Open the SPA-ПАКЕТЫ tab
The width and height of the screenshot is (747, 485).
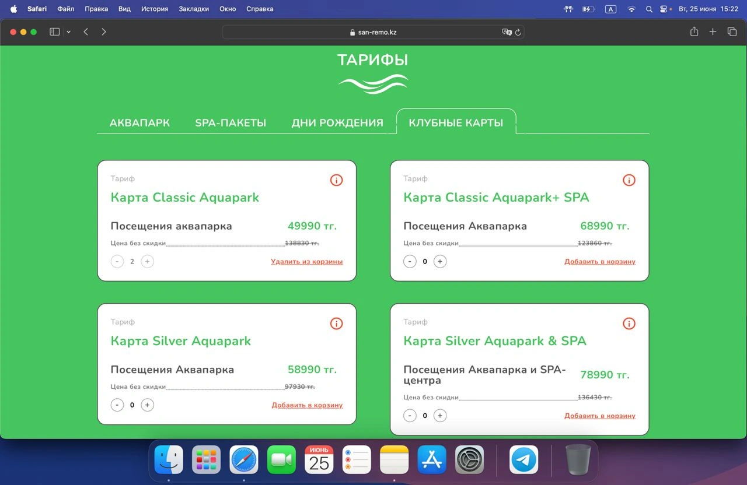231,123
